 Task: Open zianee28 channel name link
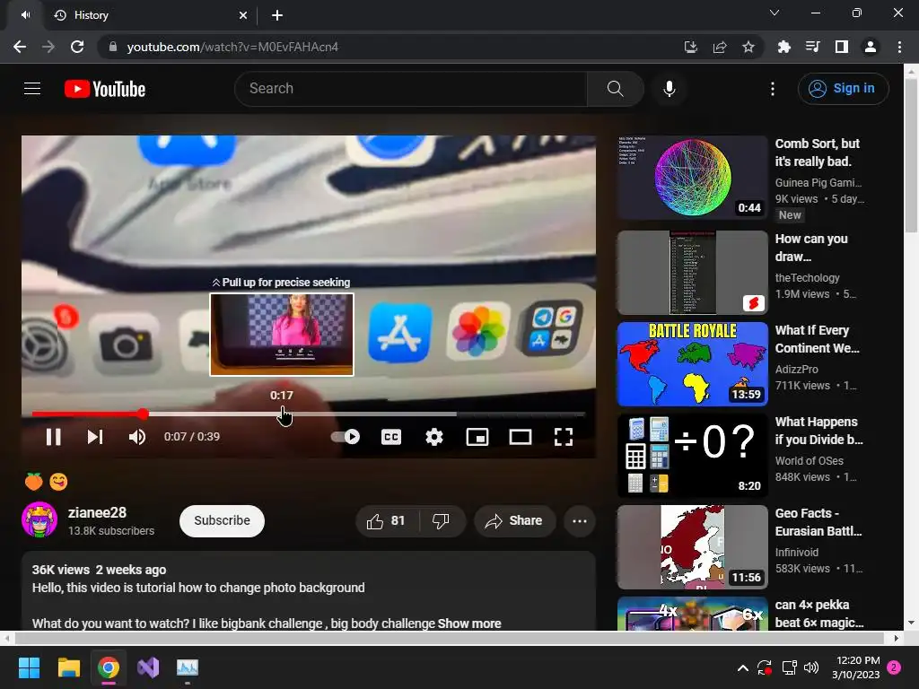pyautogui.click(x=97, y=512)
